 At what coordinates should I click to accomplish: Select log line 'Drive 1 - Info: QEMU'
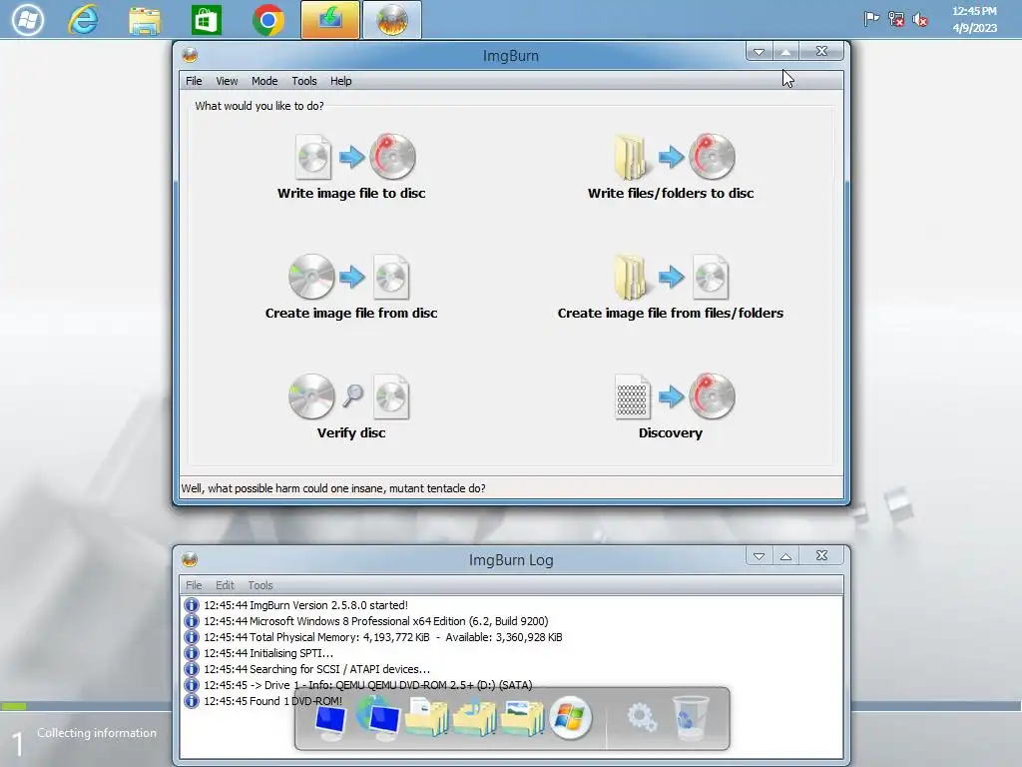[x=367, y=685]
